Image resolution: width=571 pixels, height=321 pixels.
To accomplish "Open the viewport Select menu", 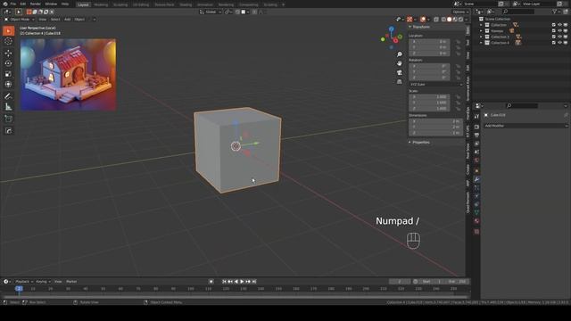I will (x=55, y=20).
